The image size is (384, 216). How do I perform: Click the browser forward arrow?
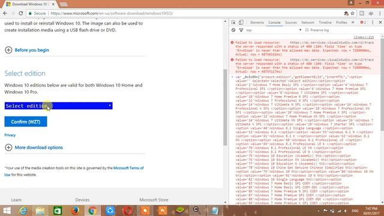click(x=13, y=13)
